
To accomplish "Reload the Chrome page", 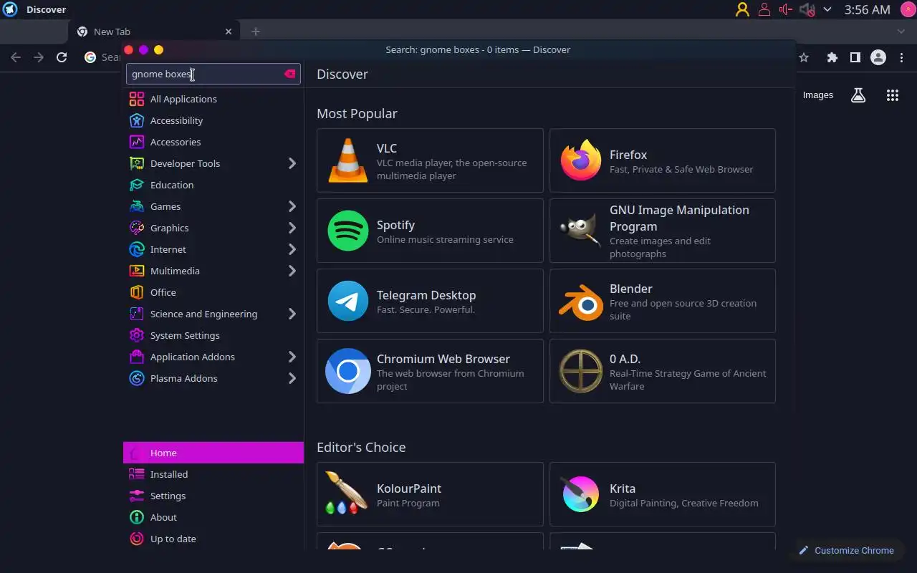I will click(x=62, y=57).
